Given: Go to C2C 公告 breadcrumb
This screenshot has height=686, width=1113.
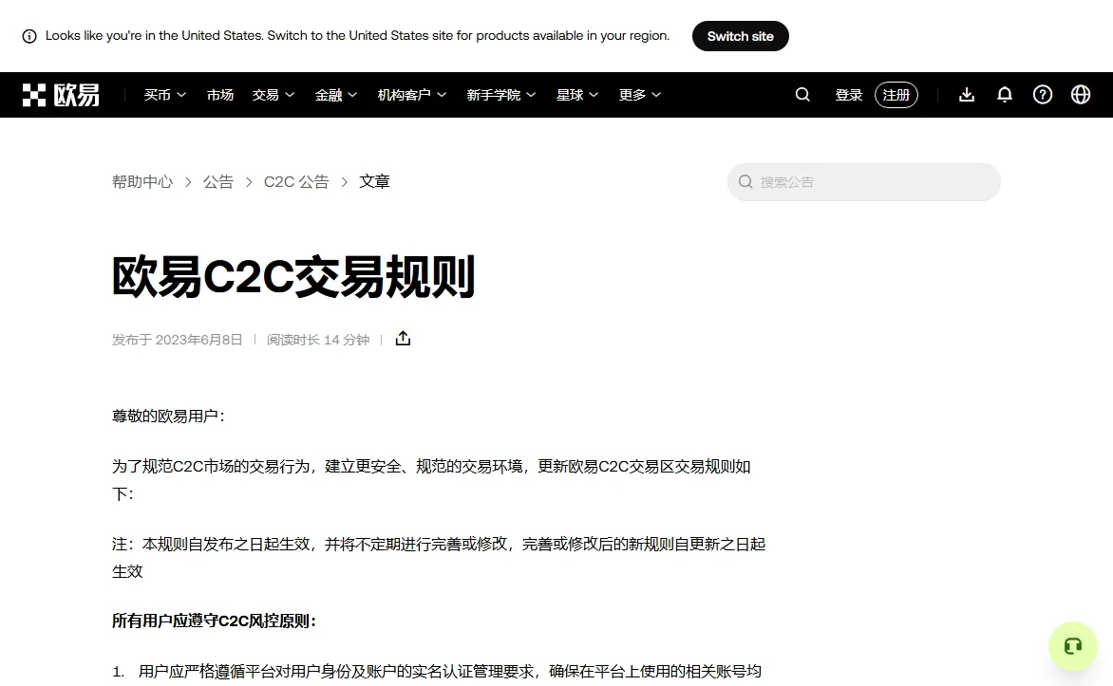Looking at the screenshot, I should 296,181.
